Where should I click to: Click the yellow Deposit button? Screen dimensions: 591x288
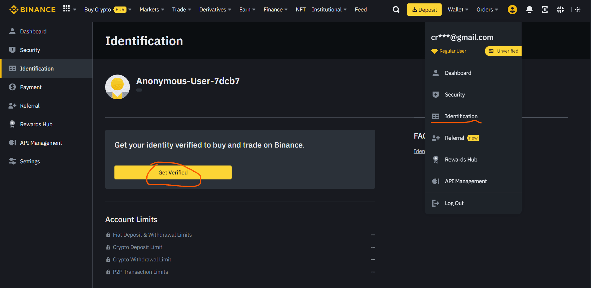[x=424, y=10]
